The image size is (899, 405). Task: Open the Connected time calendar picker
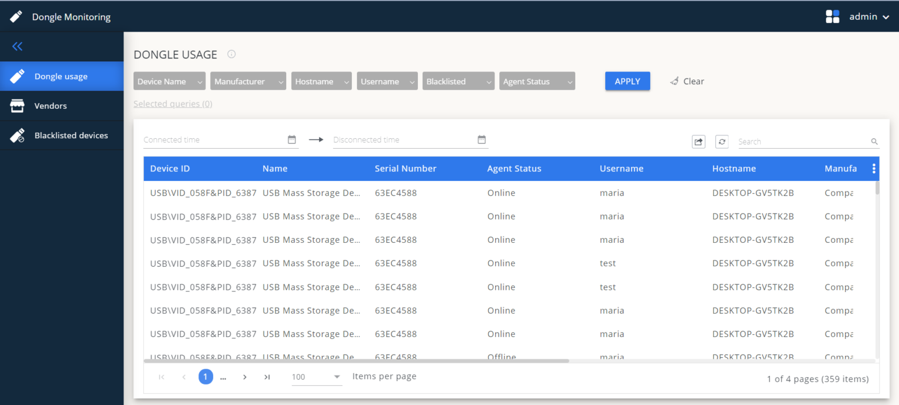click(291, 139)
